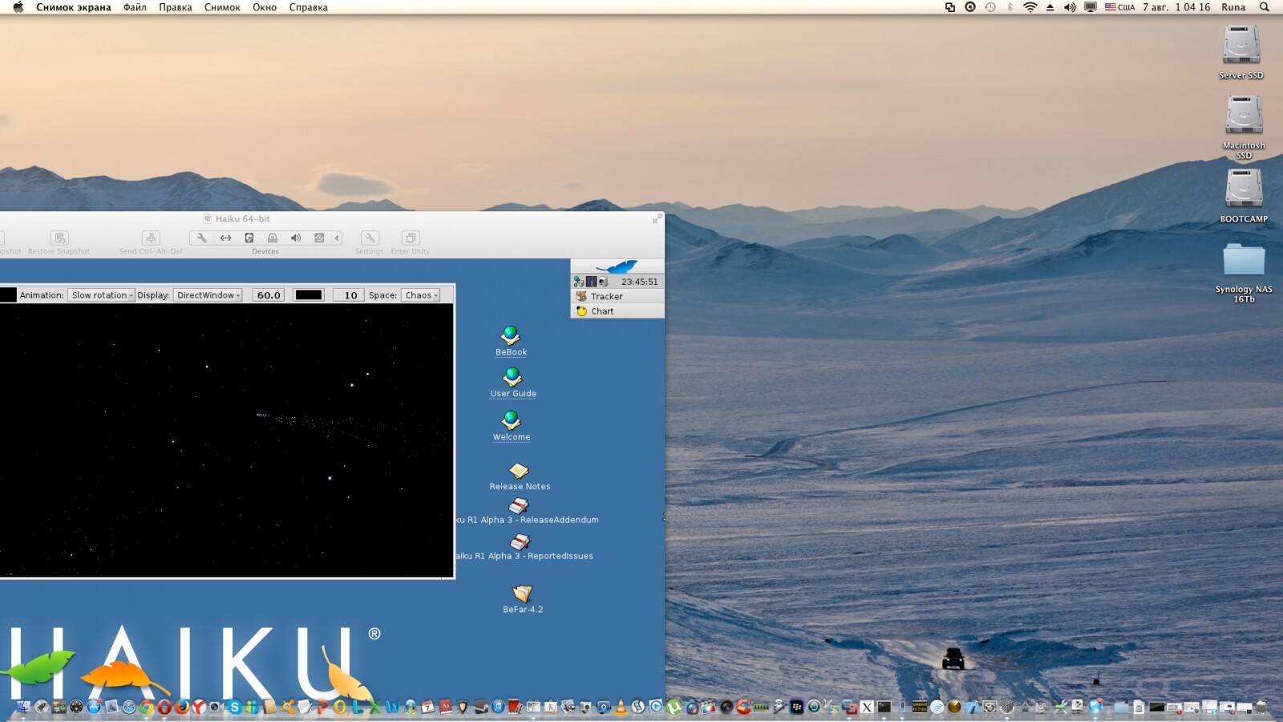Click the full screen arrows in Haiku window
The height and width of the screenshot is (722, 1283).
click(657, 218)
